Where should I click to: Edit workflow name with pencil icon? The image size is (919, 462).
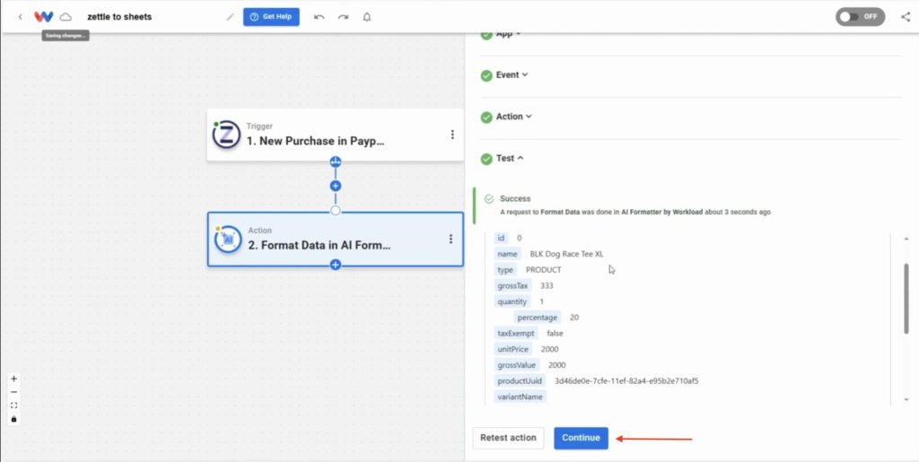pyautogui.click(x=231, y=17)
